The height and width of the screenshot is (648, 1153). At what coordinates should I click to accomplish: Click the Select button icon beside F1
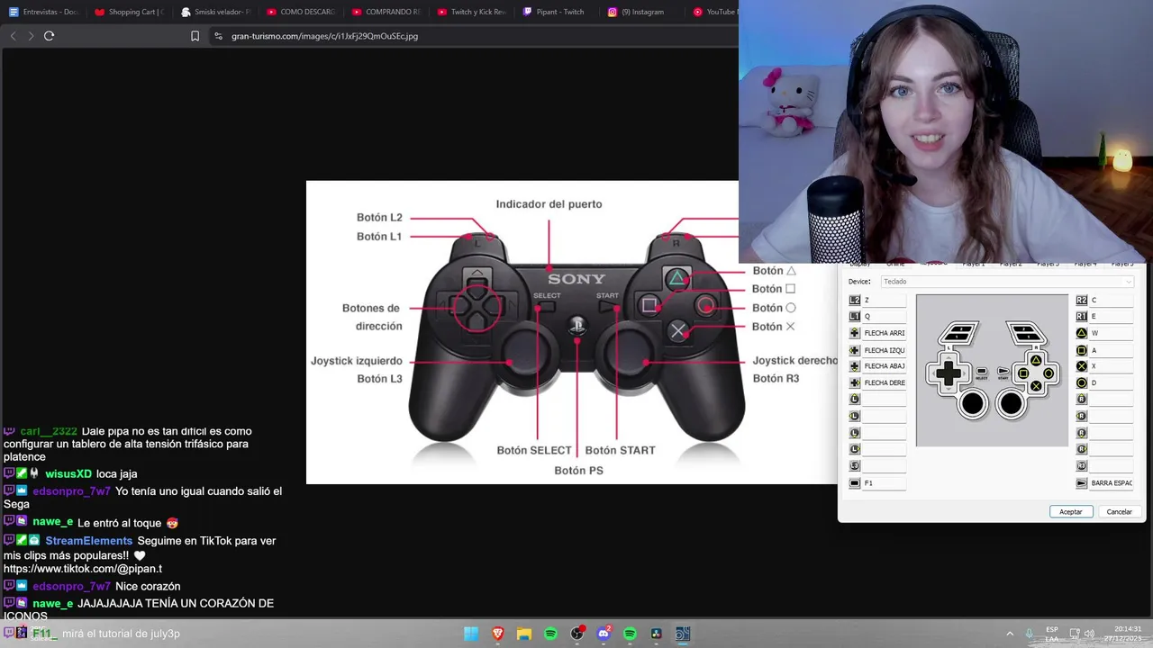[855, 483]
